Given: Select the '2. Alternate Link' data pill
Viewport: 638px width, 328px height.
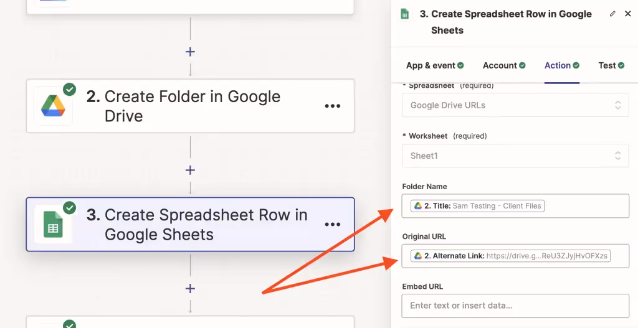Looking at the screenshot, I should point(511,256).
